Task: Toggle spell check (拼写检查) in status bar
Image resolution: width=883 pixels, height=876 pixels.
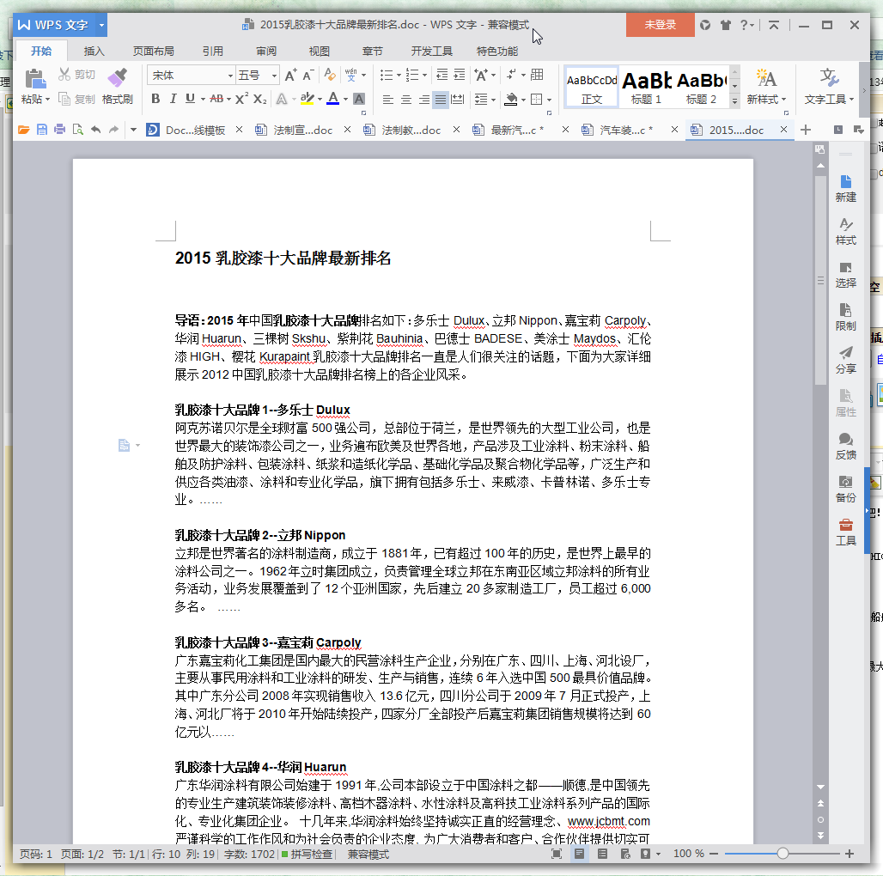Action: (x=307, y=854)
